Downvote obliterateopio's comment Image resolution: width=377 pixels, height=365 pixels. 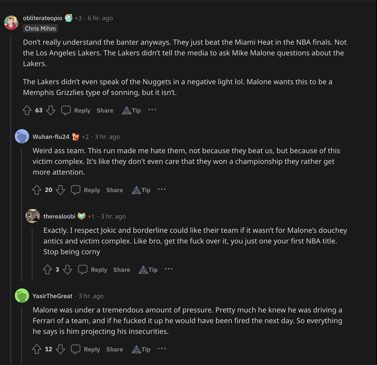(51, 110)
